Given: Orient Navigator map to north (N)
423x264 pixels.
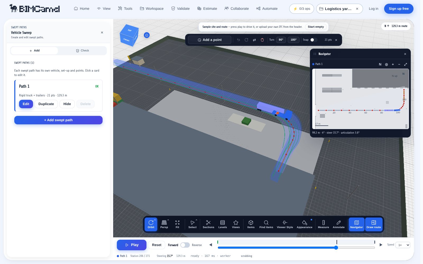Looking at the screenshot, I should pyautogui.click(x=380, y=64).
